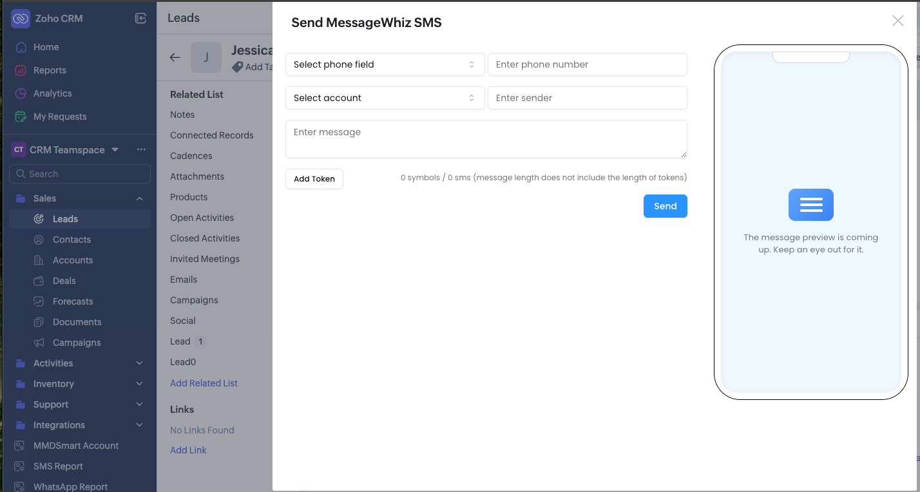
Task: Click the SMS Report icon
Action: tap(20, 466)
